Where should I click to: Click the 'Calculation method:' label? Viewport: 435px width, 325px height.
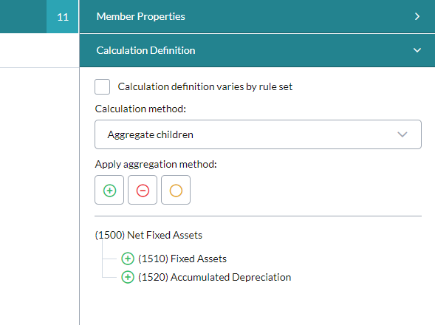(x=140, y=109)
